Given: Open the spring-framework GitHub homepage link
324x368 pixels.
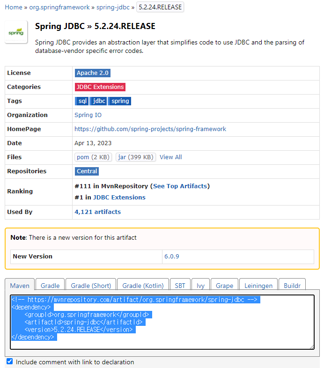Looking at the screenshot, I should (x=150, y=129).
